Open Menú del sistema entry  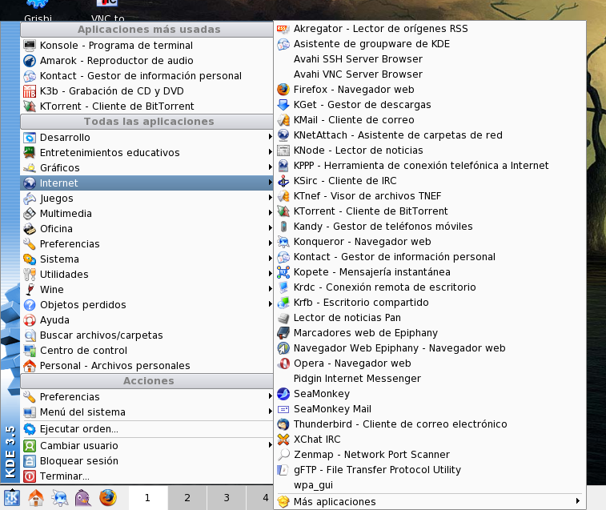146,412
